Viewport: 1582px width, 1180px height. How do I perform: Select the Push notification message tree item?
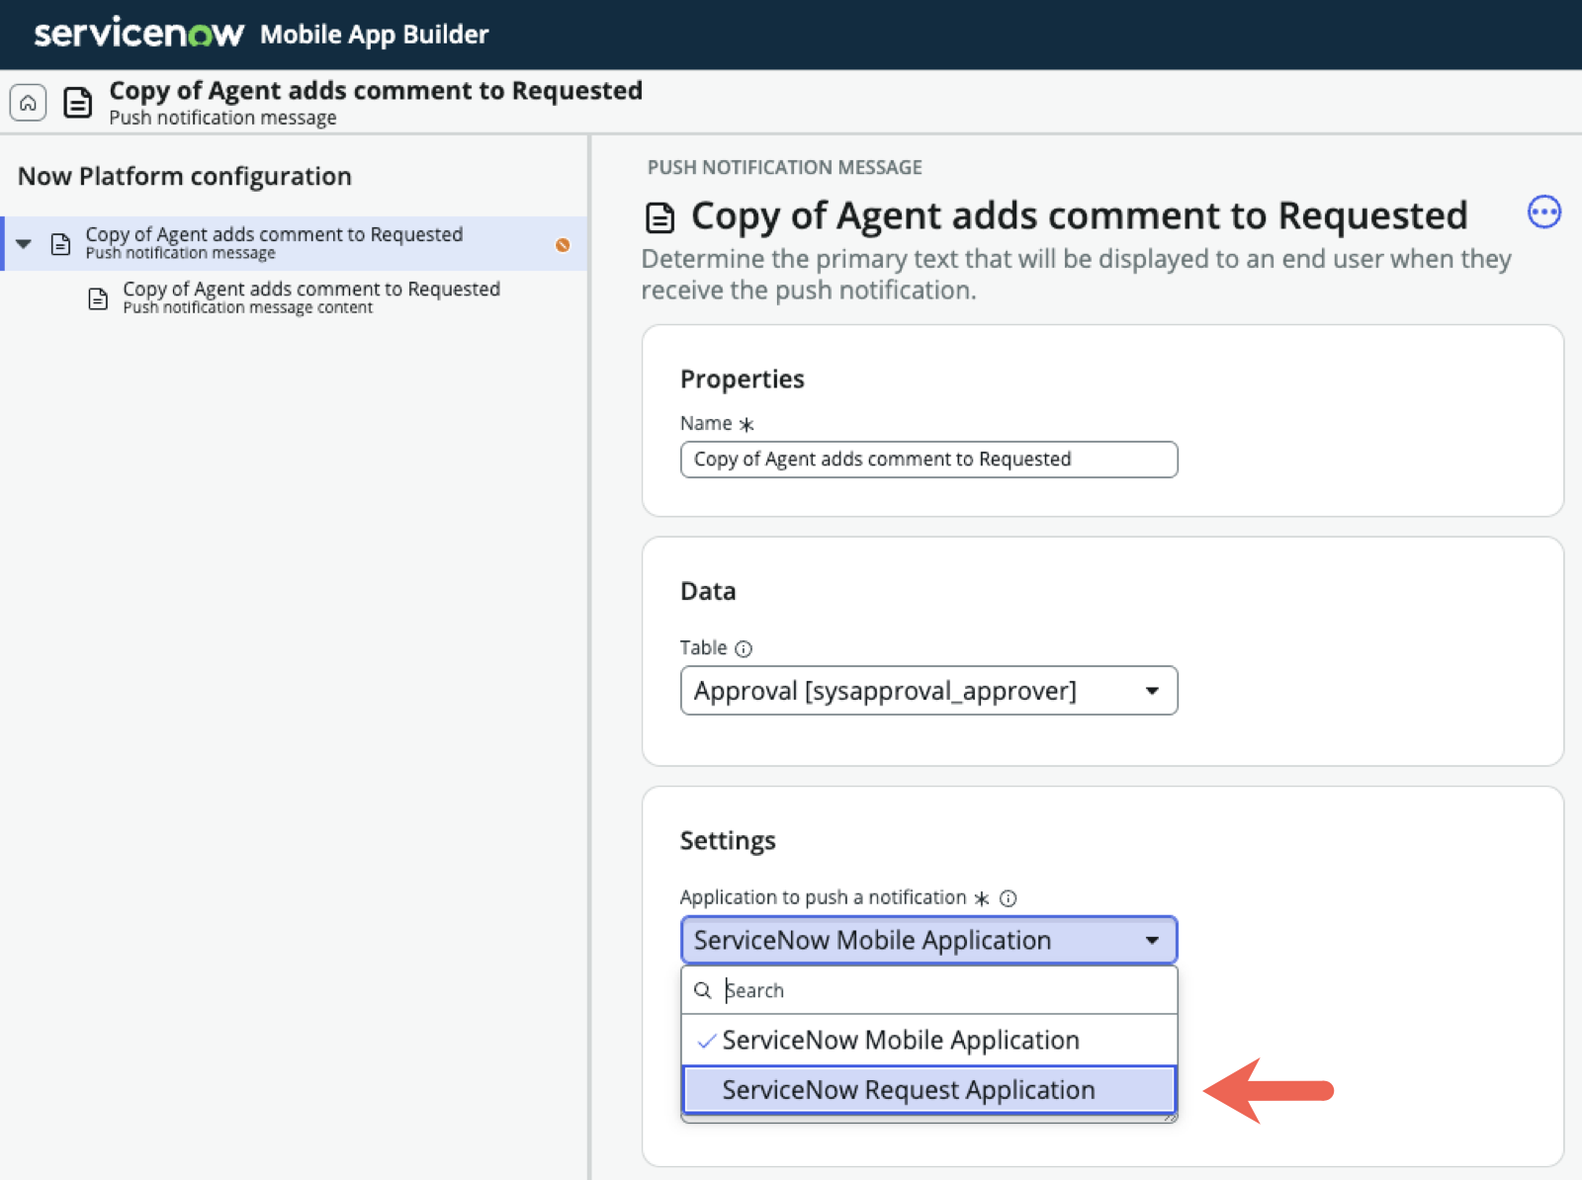(x=296, y=243)
